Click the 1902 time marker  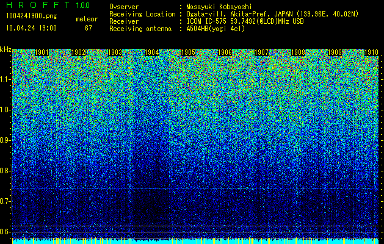click(x=78, y=52)
